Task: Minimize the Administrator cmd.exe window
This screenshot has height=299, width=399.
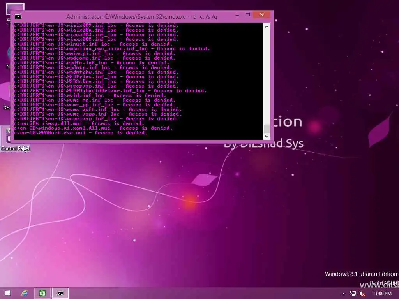Action: [x=237, y=15]
